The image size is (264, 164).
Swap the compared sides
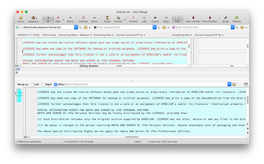(225, 19)
